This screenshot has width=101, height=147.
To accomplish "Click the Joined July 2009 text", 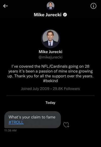I will click(35, 89).
